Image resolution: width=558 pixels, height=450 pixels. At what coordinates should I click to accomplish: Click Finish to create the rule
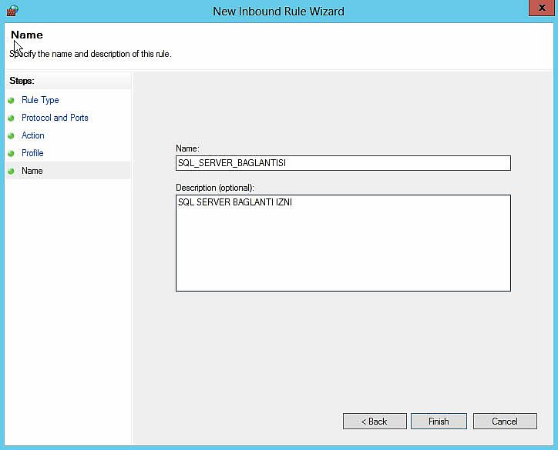[x=439, y=422]
